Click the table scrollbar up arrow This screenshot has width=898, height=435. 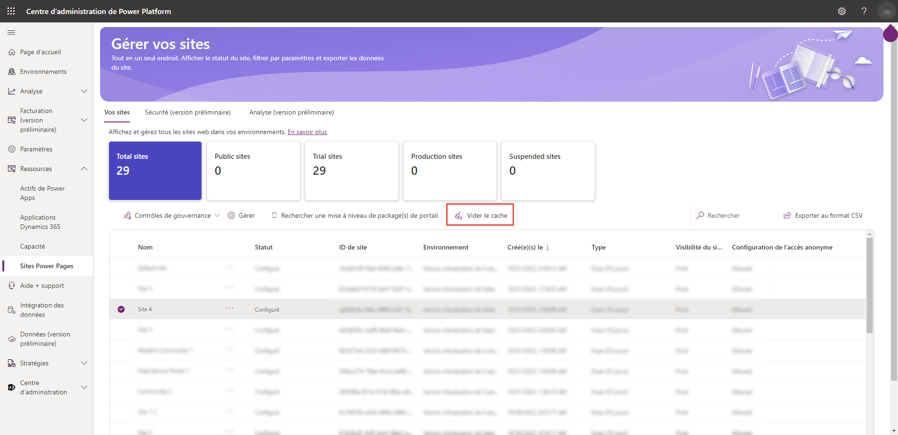tap(869, 234)
